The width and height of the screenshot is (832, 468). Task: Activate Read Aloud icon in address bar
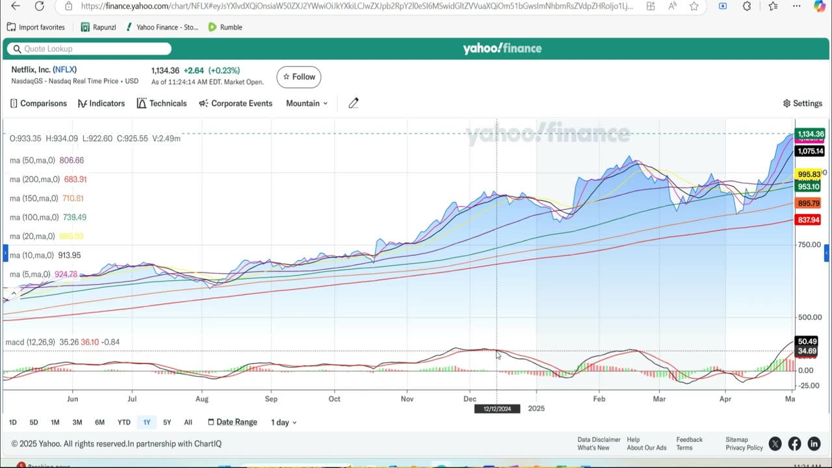pyautogui.click(x=672, y=6)
